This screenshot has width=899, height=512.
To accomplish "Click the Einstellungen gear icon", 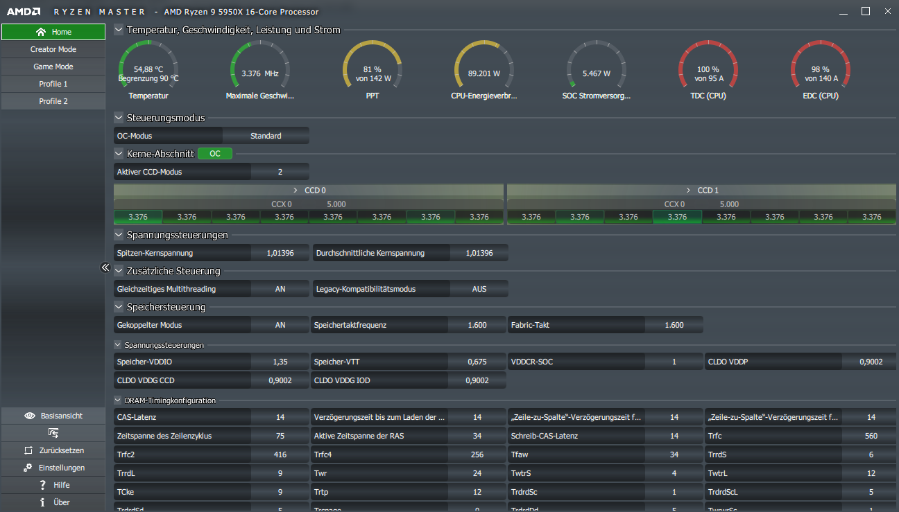I will [28, 468].
